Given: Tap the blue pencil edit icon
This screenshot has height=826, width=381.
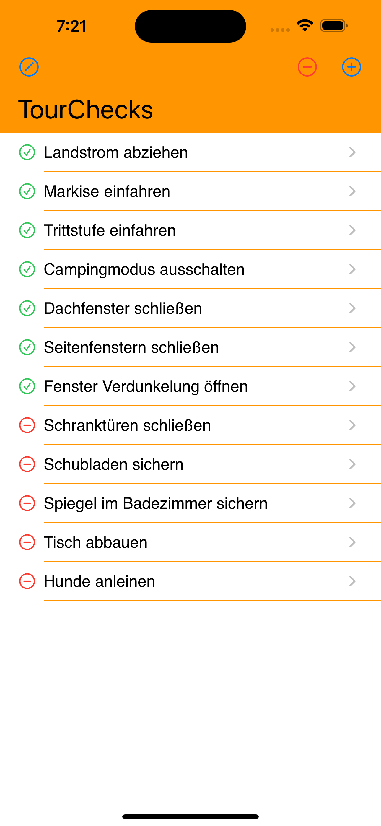Looking at the screenshot, I should 29,67.
